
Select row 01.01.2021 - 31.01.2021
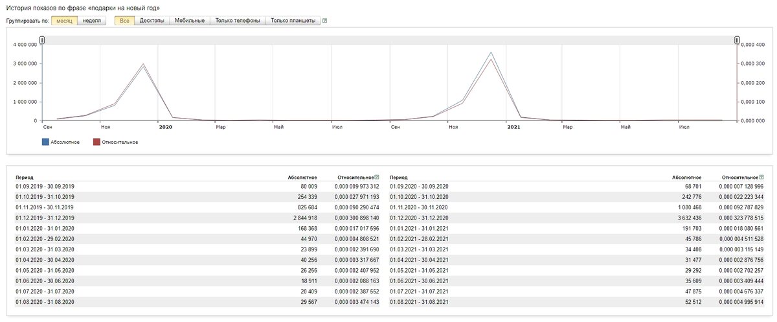point(577,228)
